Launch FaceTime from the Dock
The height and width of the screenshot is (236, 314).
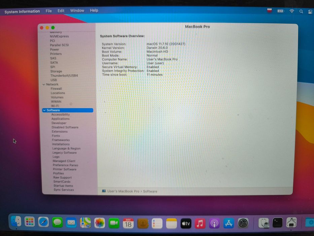click(114, 223)
